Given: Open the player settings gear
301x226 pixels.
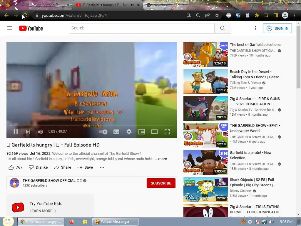Looking at the screenshot, I should 129,132.
